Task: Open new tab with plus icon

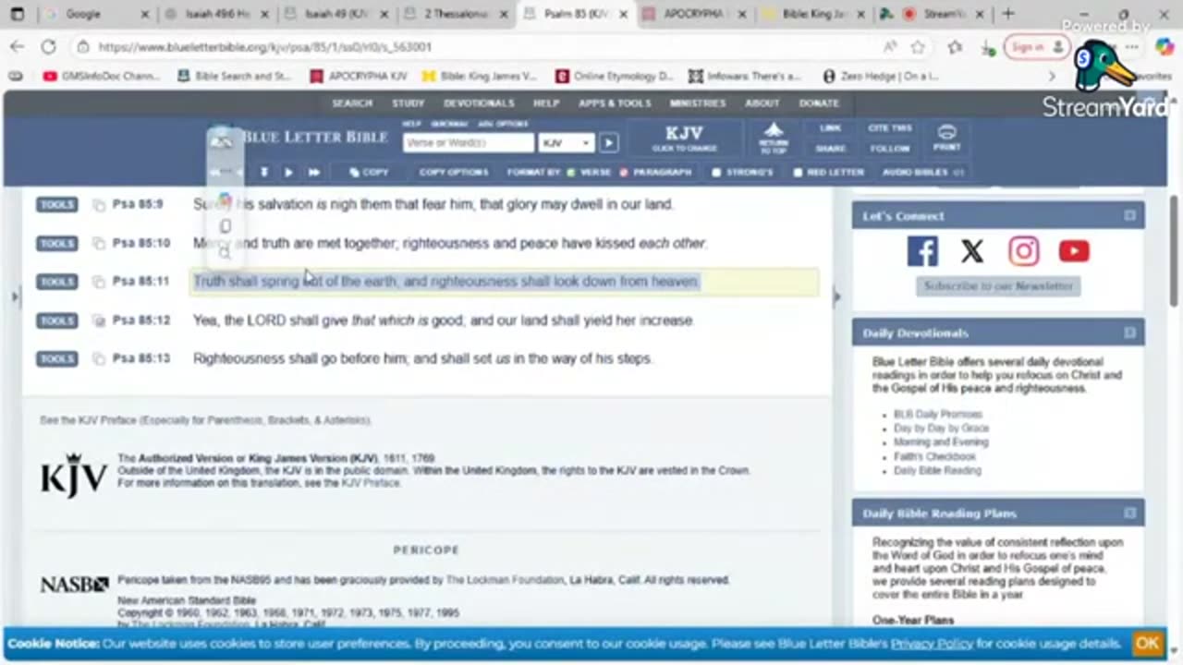Action: pyautogui.click(x=1008, y=14)
